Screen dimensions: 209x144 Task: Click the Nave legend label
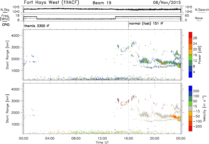click(199, 18)
